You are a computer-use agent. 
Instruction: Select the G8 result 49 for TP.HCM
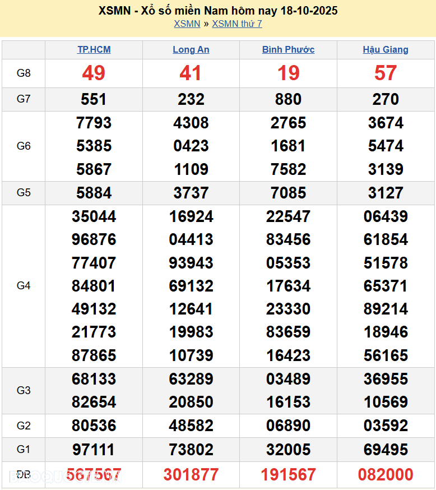tap(94, 73)
